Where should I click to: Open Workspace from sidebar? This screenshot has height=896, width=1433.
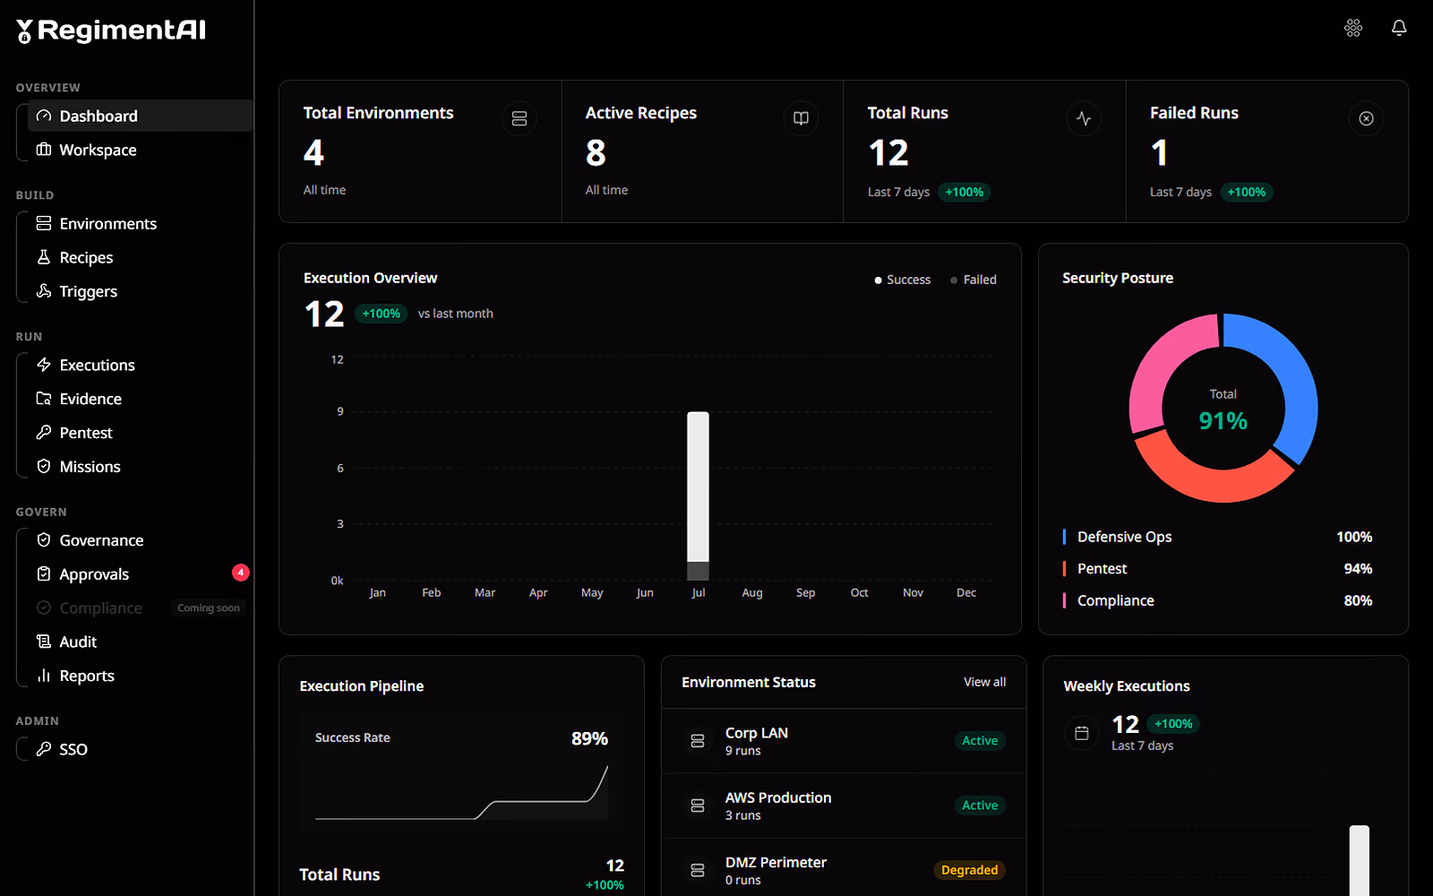(x=140, y=150)
